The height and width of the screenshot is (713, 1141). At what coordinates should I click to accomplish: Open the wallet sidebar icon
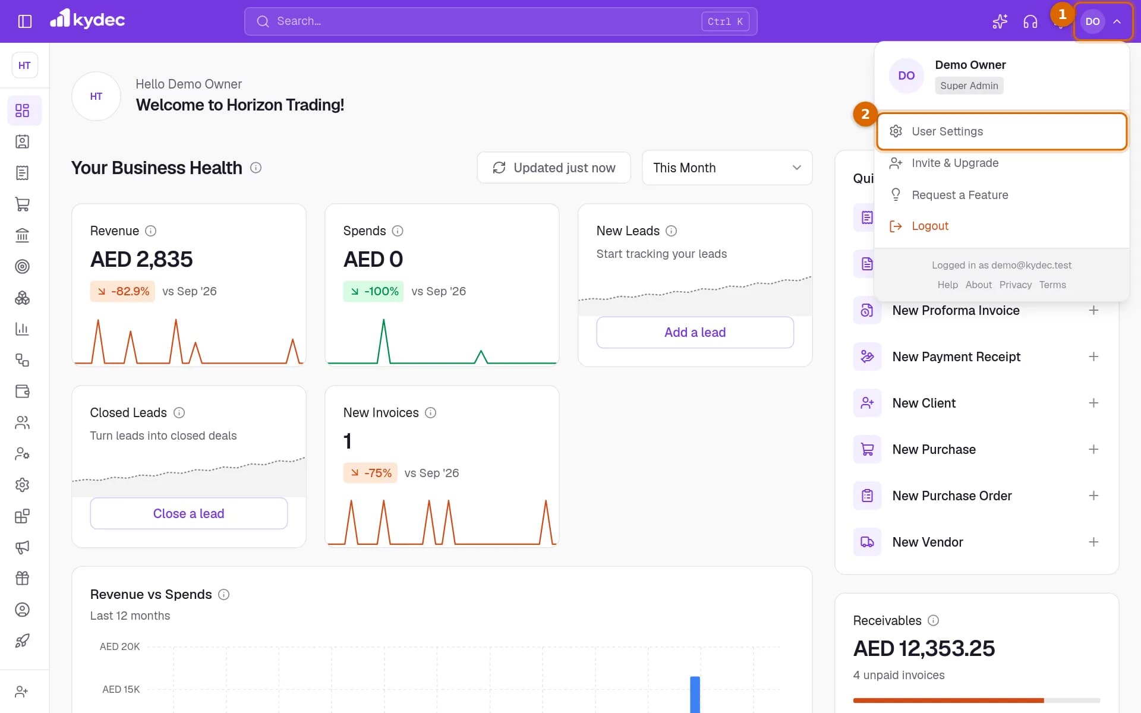pos(22,391)
